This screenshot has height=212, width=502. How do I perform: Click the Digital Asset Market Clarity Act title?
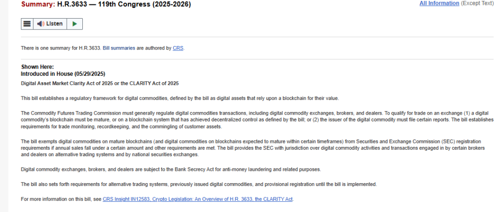point(100,83)
